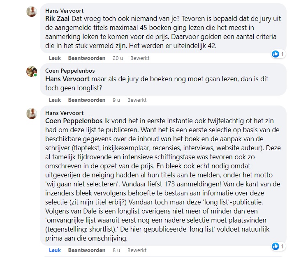Toggle the blue Leuk on last comment
This screenshot has height=257, width=301.
(x=55, y=250)
